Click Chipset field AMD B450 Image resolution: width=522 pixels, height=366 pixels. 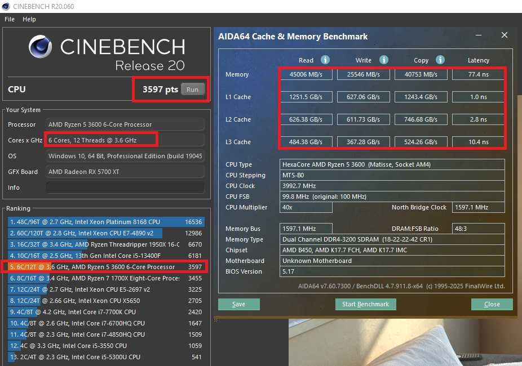tap(392, 250)
